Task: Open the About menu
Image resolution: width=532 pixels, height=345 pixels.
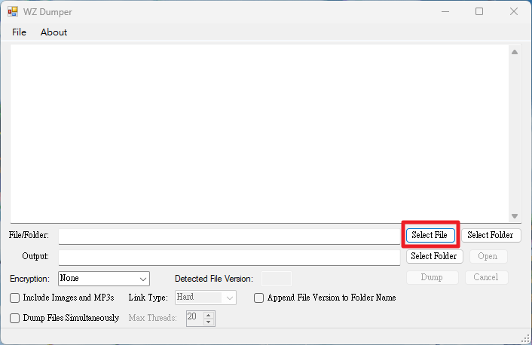Action: (x=54, y=32)
